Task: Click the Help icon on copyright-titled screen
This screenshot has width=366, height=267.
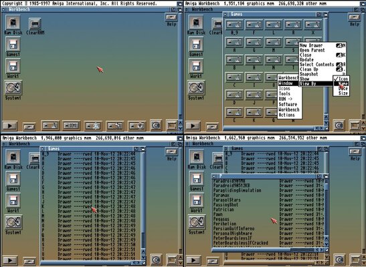Action: coord(171,17)
